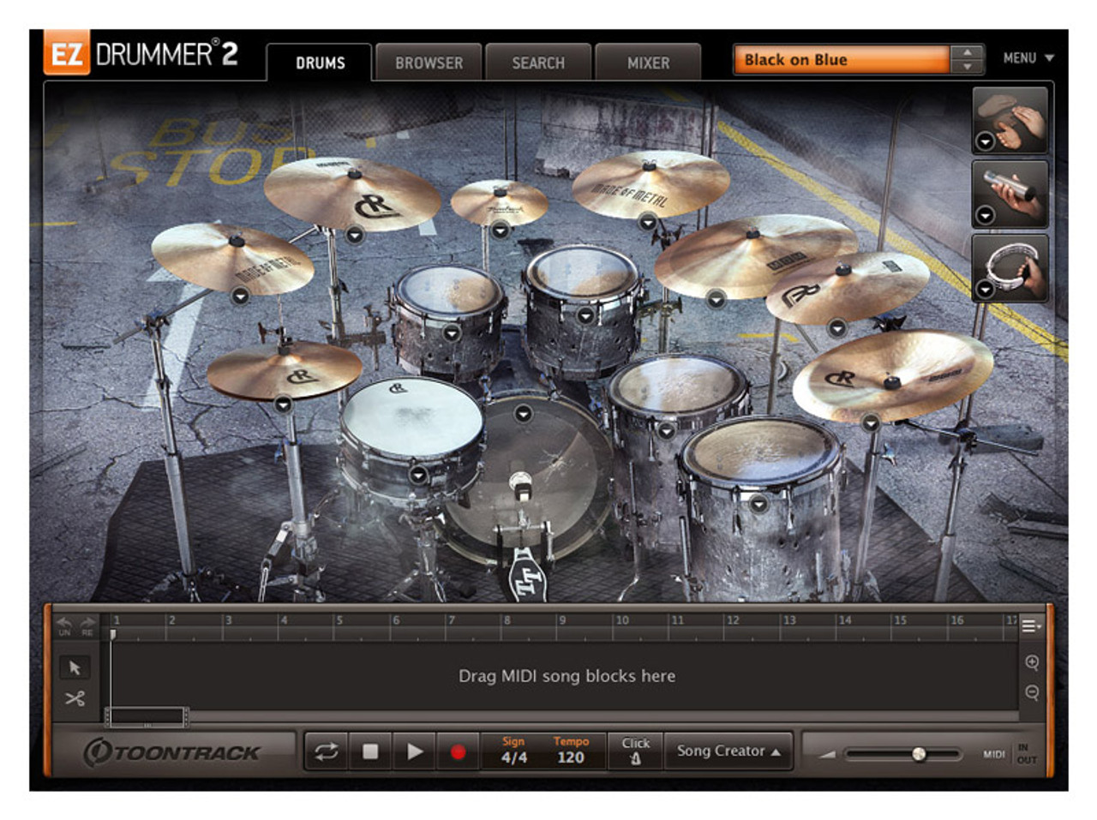Switch to the MIXER tab

coord(648,63)
